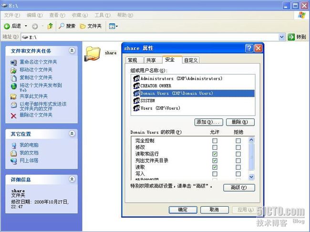Switch to the Sharing (共享) tab
310x232 pixels.
153,60
